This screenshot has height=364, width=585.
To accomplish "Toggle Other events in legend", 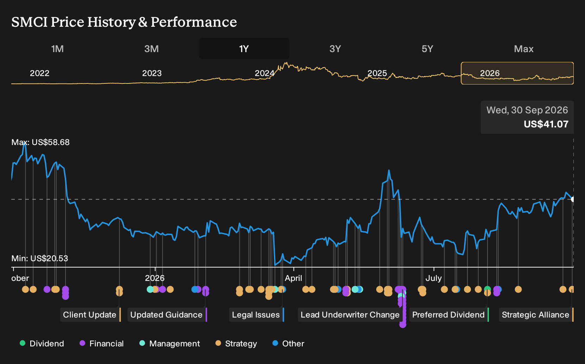I will click(288, 344).
